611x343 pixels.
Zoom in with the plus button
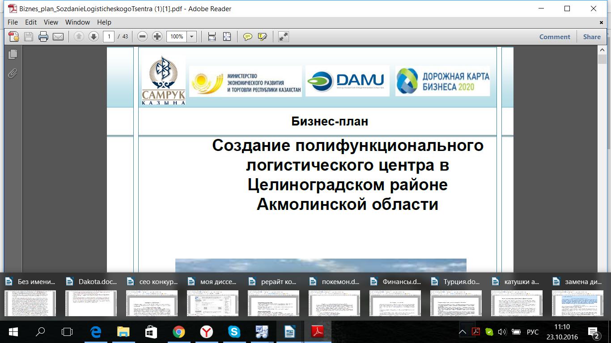tap(157, 37)
